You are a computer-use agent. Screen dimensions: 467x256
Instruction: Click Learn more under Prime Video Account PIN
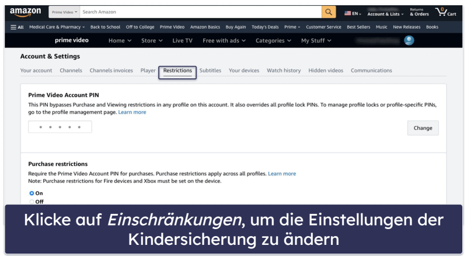(x=133, y=112)
